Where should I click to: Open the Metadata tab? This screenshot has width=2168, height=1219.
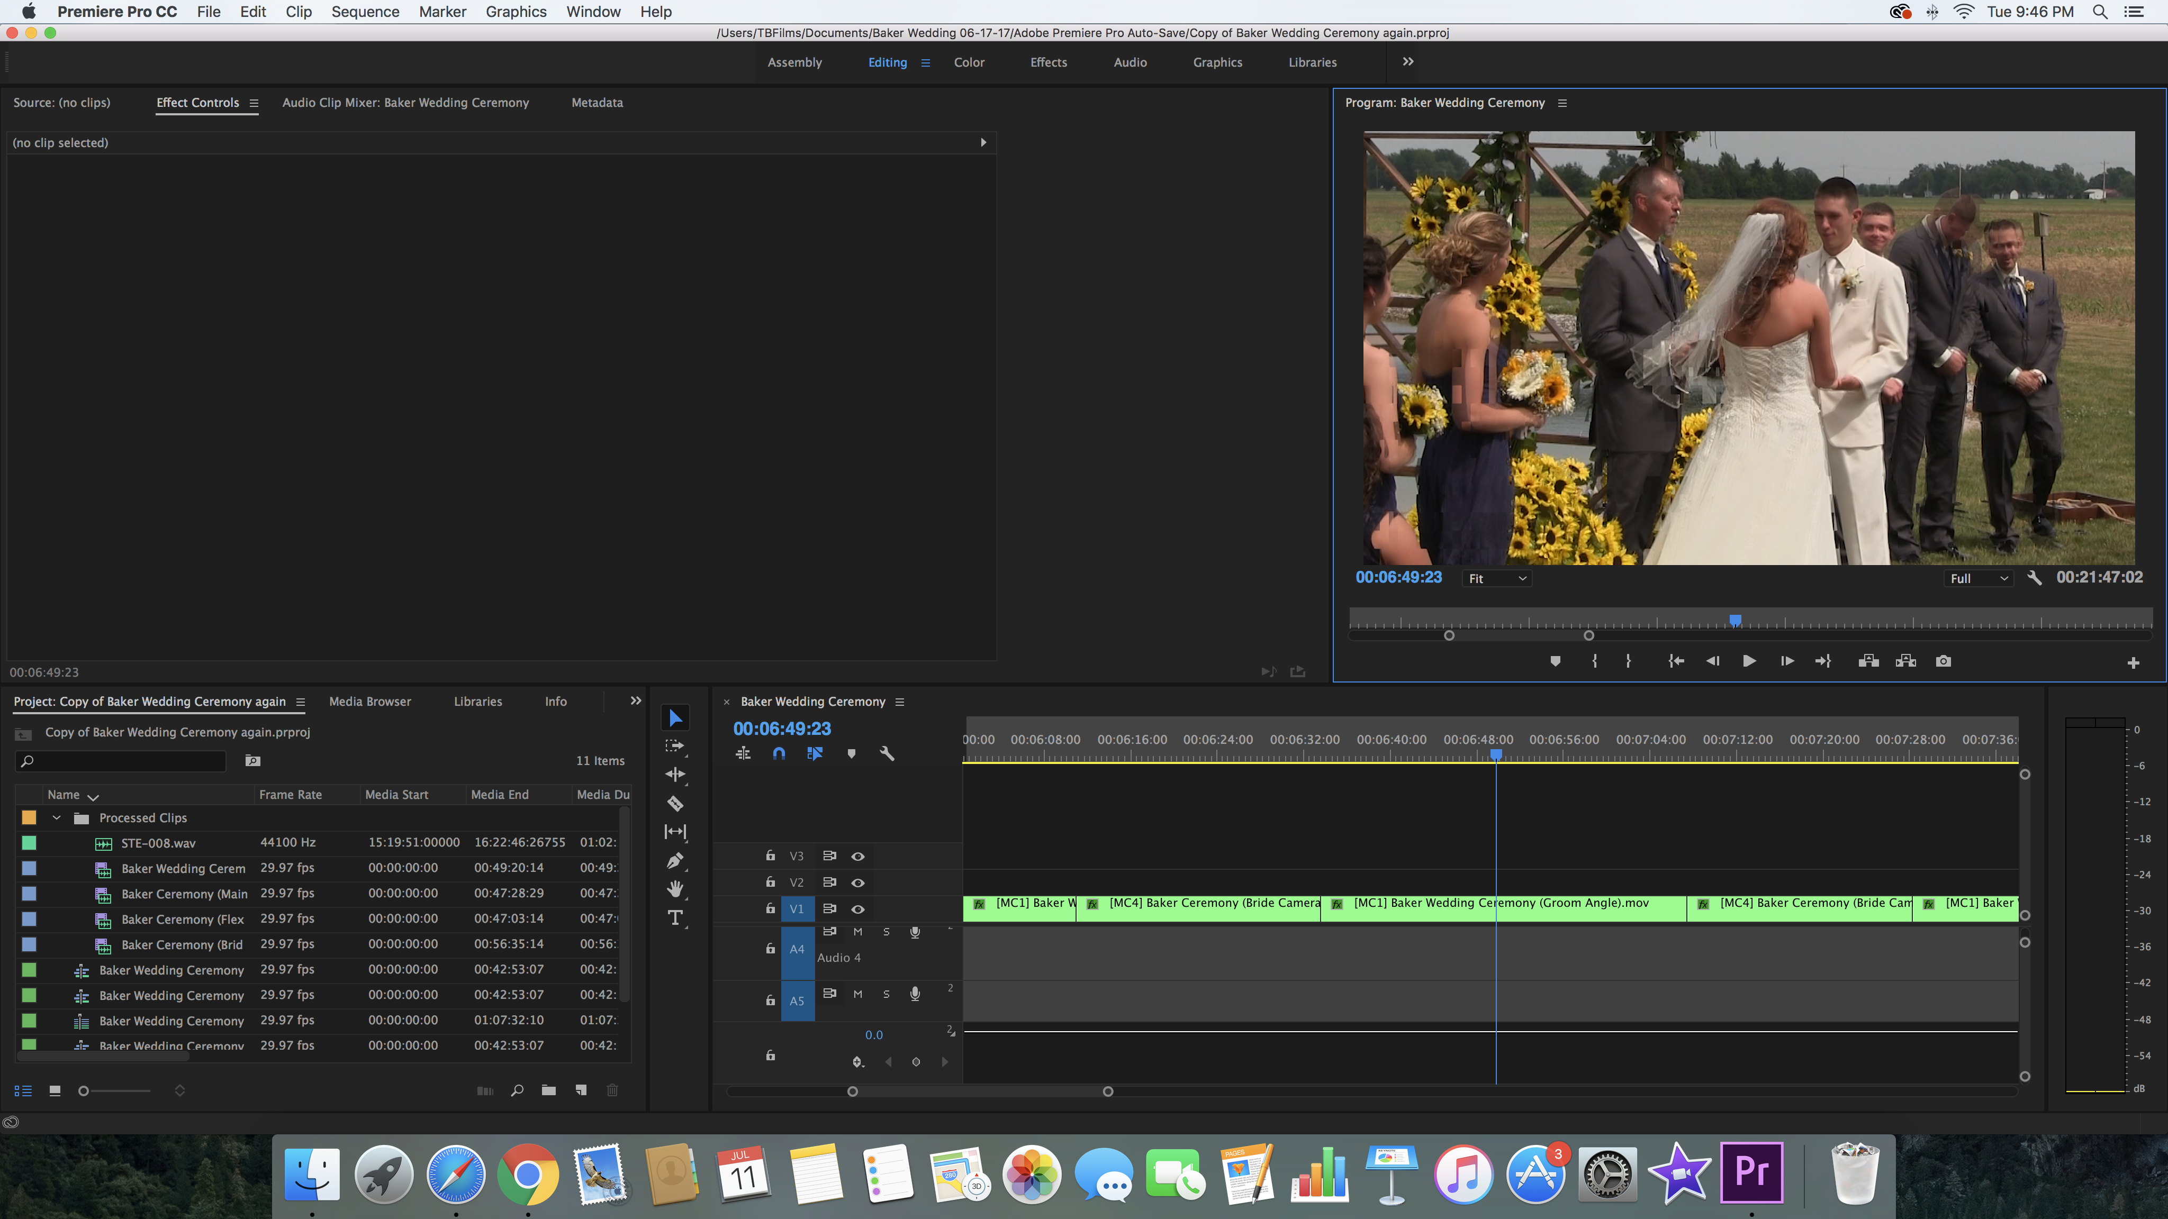click(x=598, y=103)
